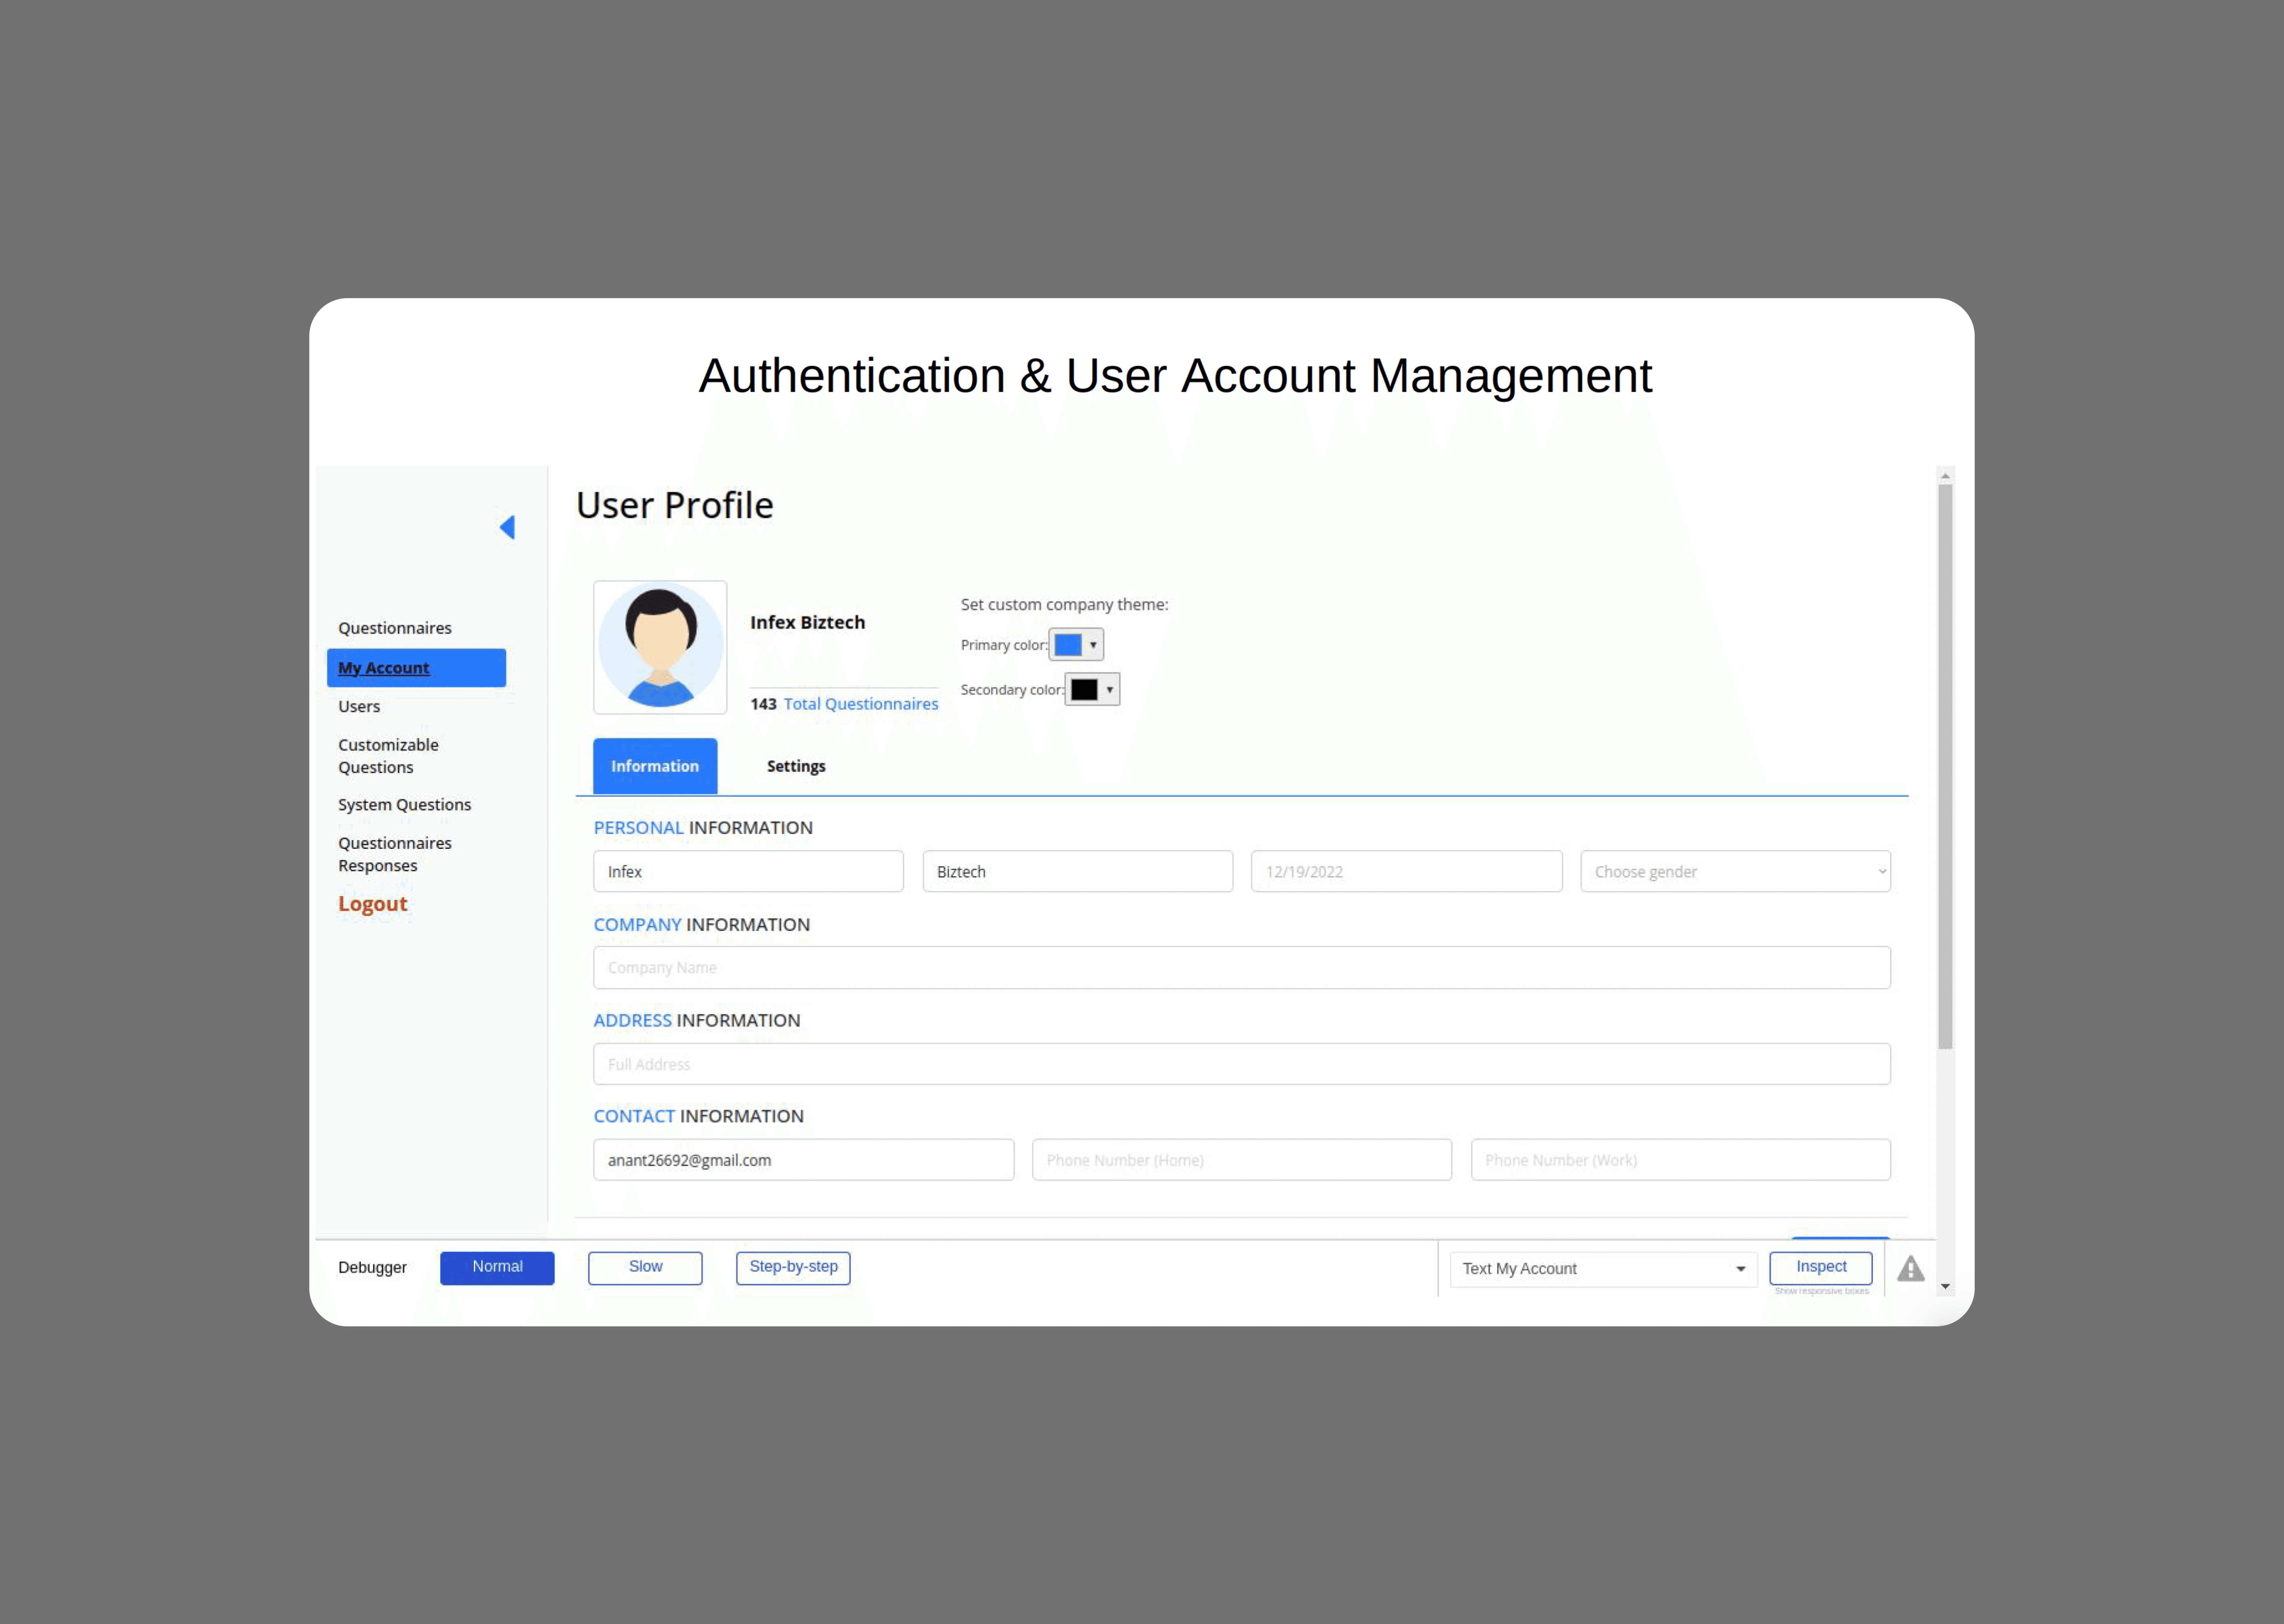Click the Company Name field
Viewport: 2284px width, 1624px height.
click(1242, 967)
